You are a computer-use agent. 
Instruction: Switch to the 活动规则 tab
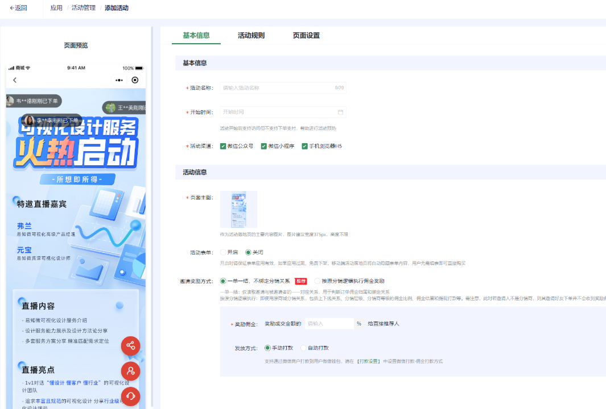[x=251, y=35]
